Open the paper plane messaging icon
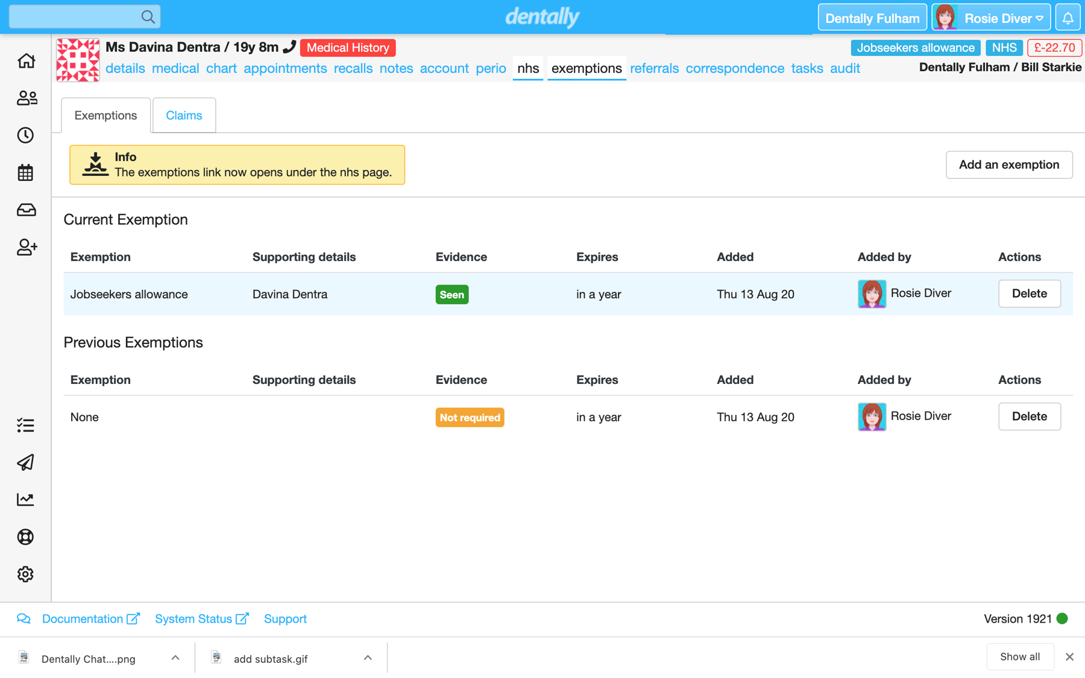Image resolution: width=1085 pixels, height=678 pixels. (26, 462)
